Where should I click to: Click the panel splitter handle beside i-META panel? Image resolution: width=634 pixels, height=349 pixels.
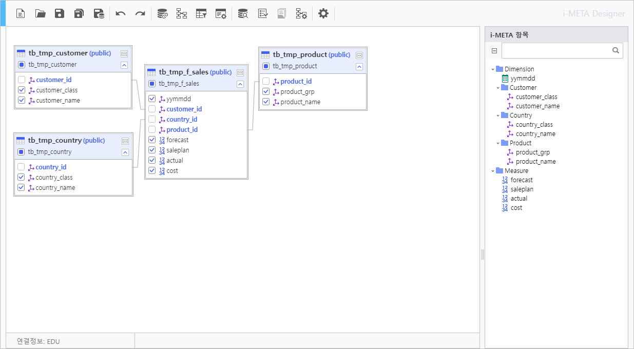[x=483, y=254]
